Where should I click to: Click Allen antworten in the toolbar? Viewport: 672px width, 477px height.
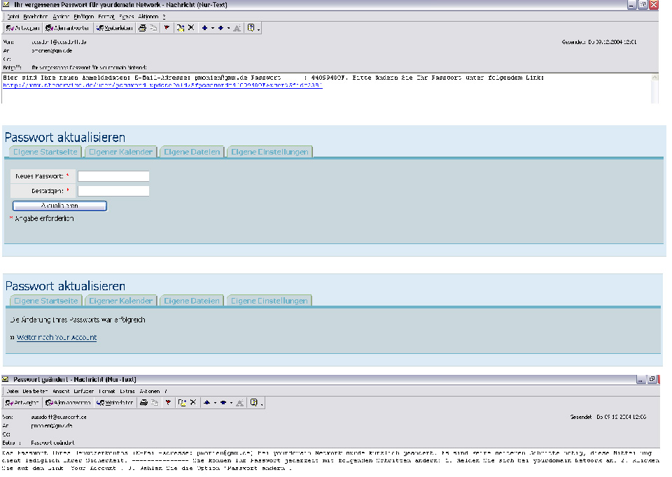(x=67, y=28)
